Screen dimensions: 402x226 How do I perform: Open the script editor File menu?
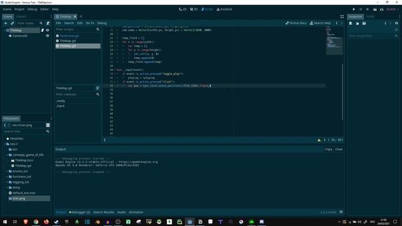(58, 23)
